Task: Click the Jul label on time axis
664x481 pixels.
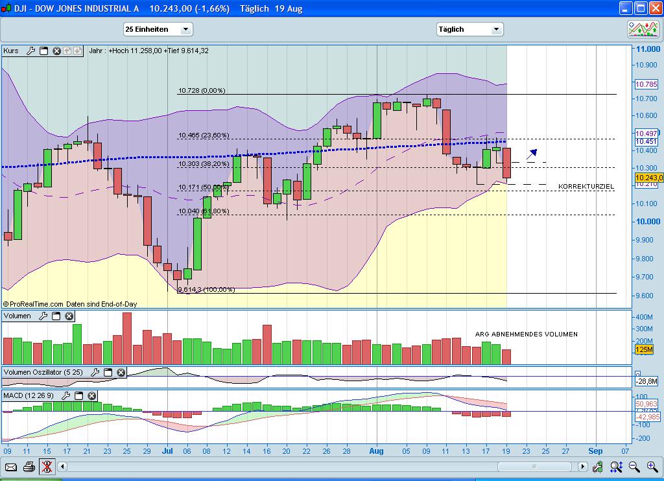Action: point(167,451)
